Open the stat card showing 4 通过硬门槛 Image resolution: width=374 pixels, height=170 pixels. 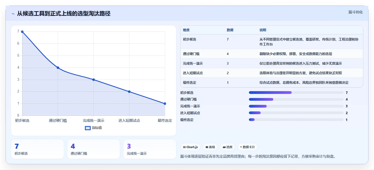coord(94,149)
